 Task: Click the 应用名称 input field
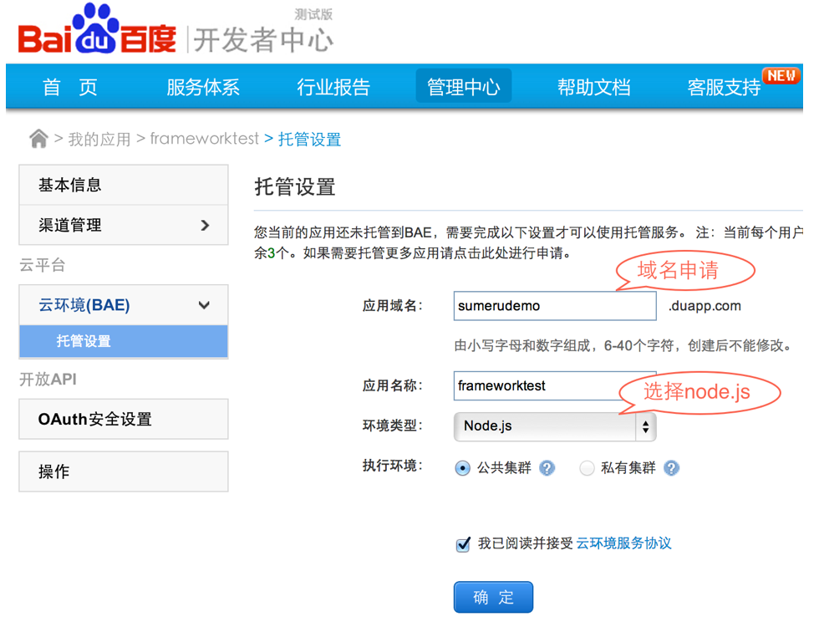click(555, 385)
